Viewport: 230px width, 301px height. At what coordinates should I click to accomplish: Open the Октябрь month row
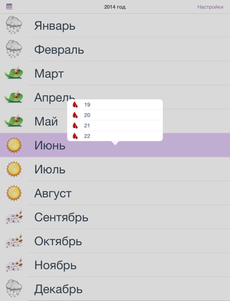[115, 241]
